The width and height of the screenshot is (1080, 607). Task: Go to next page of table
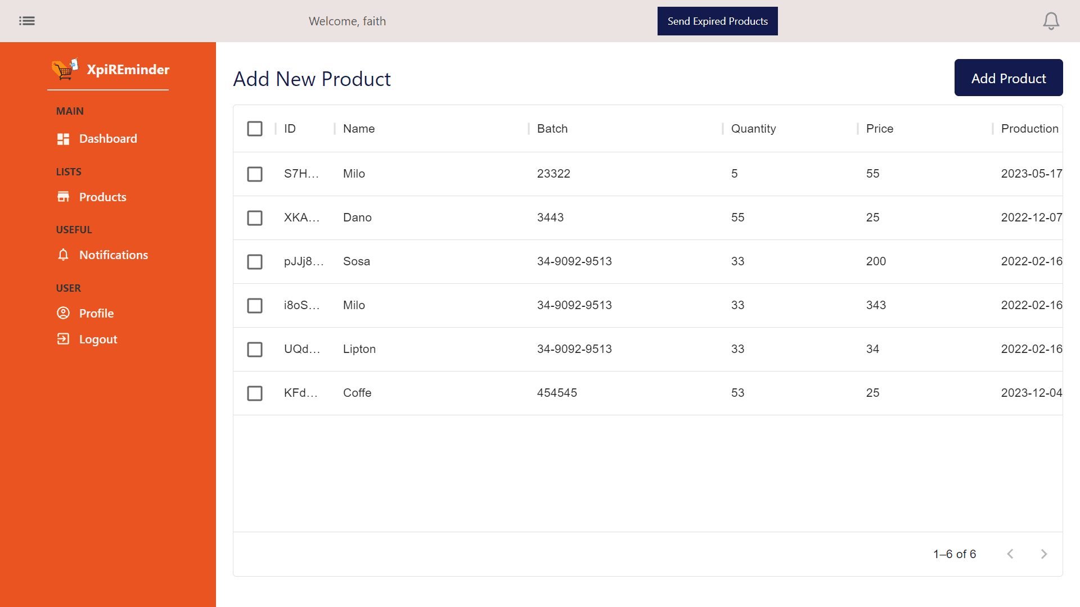click(x=1043, y=554)
